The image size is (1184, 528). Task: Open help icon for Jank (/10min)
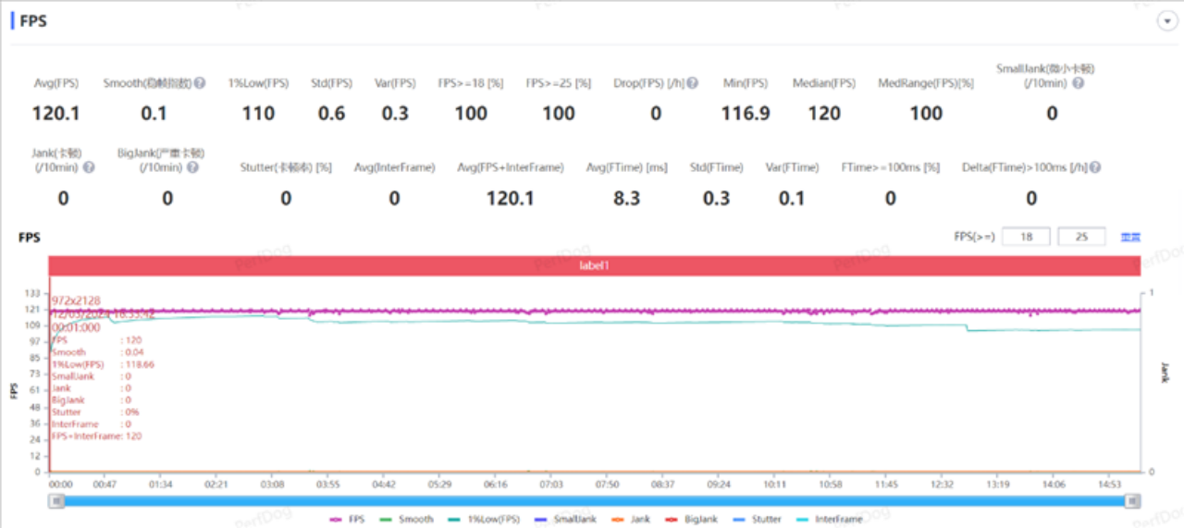(x=89, y=167)
